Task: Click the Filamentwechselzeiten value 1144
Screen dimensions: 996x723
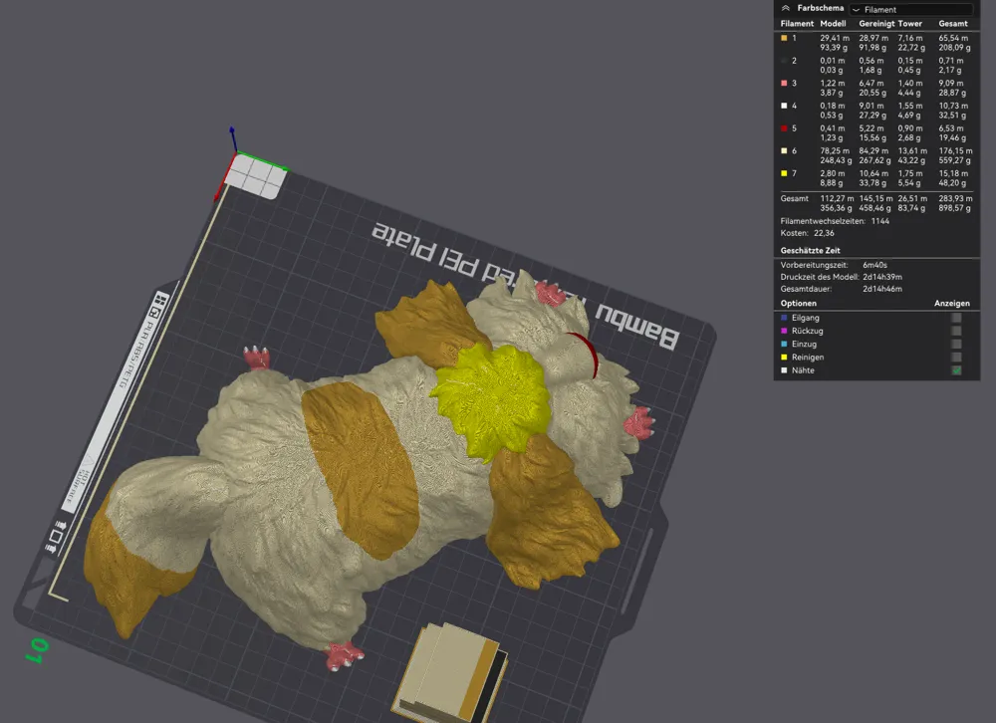Action: pyautogui.click(x=879, y=221)
